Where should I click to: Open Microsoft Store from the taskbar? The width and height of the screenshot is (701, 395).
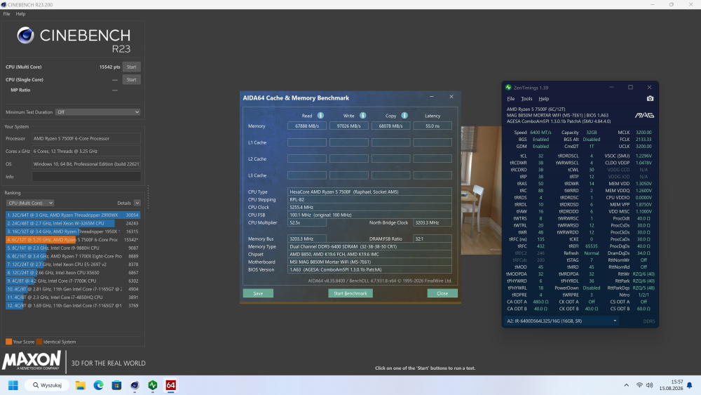click(x=116, y=385)
